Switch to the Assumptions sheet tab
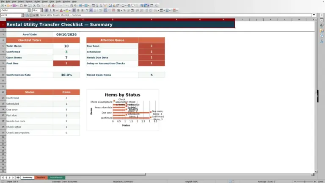This screenshot has width=325, height=183. tap(56, 177)
